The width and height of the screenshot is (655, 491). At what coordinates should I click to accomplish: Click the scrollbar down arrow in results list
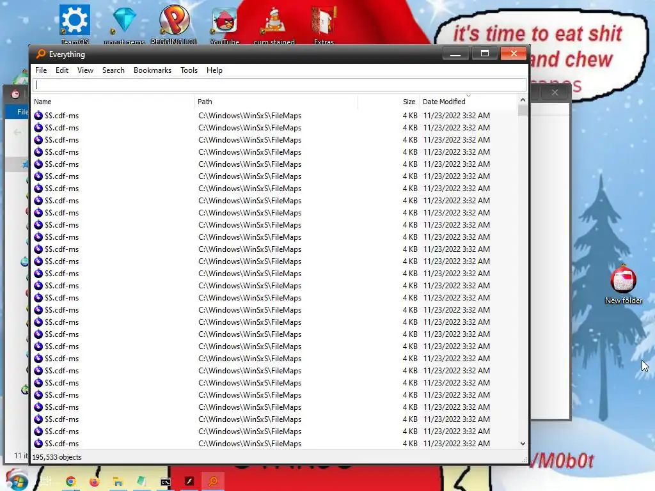coord(523,444)
